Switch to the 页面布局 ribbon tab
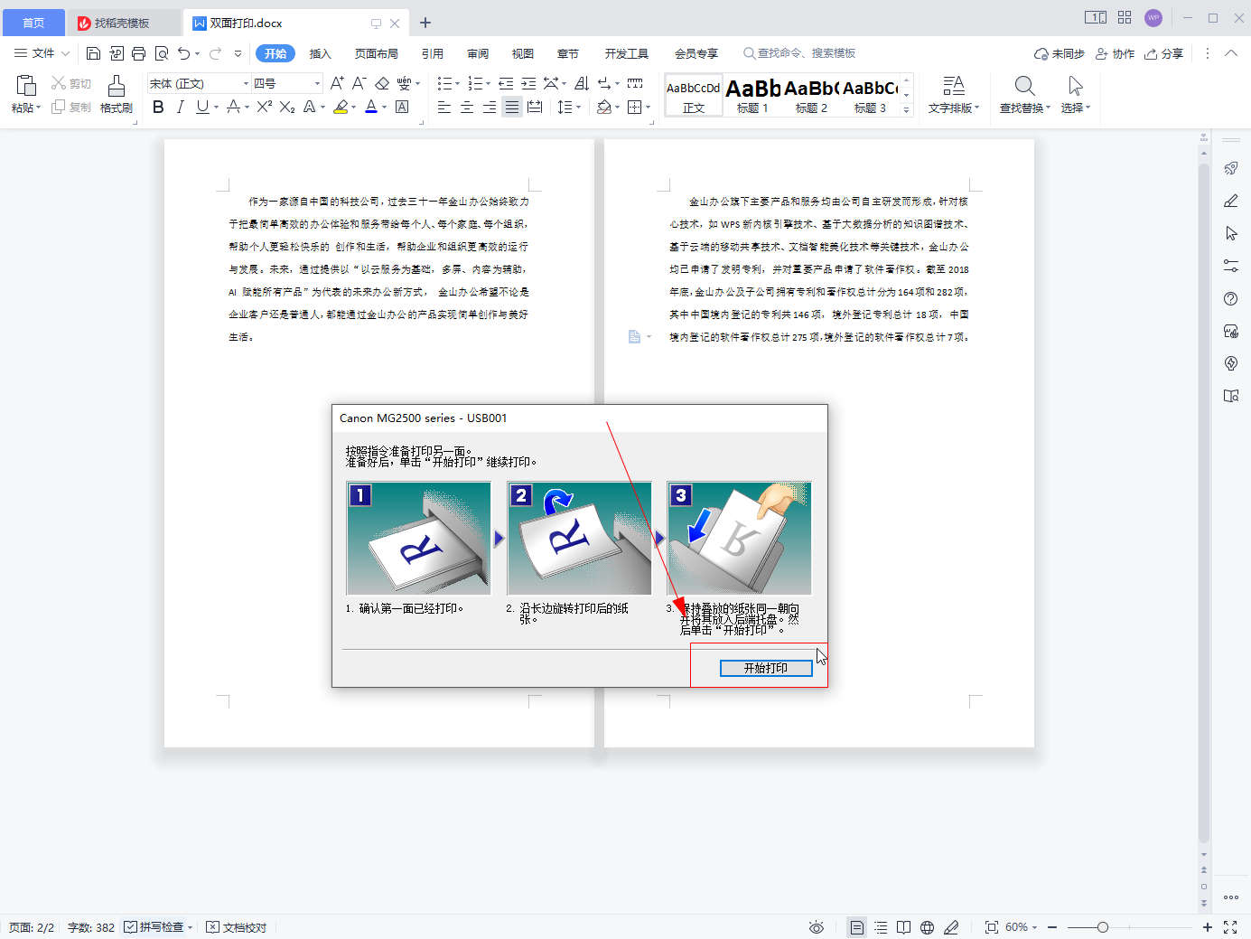Screen dimensions: 1251x939 click(377, 53)
